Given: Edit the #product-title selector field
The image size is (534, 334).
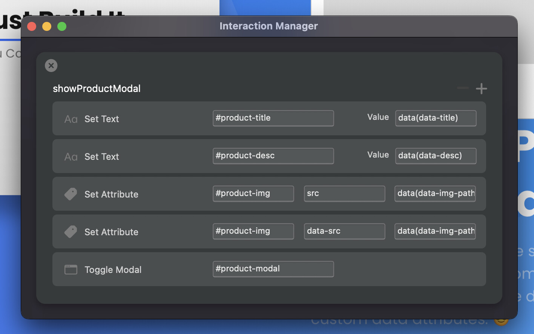Looking at the screenshot, I should click(273, 118).
